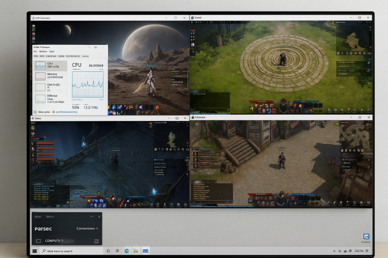Show hidden icons with the tray chevron
This screenshot has height=258, width=388.
tap(334, 251)
